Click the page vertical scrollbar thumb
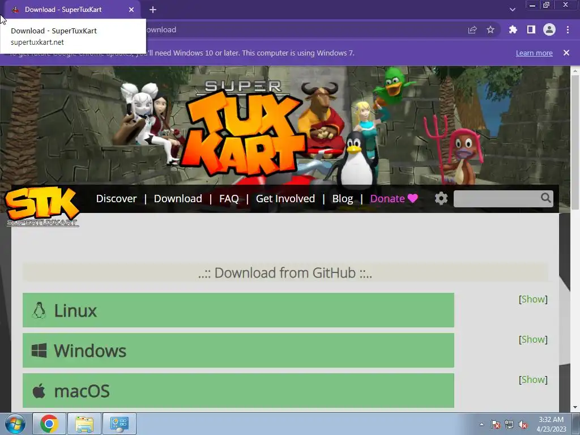 click(575, 142)
